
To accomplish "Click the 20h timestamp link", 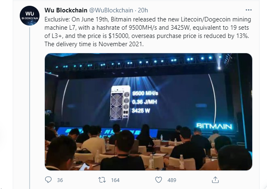I will (143, 10).
